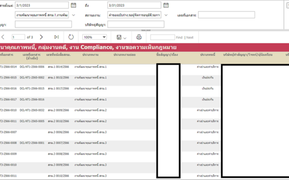Screen dimensions: 289x180
Task: Go to the previous report page
Action: [x=3, y=37]
